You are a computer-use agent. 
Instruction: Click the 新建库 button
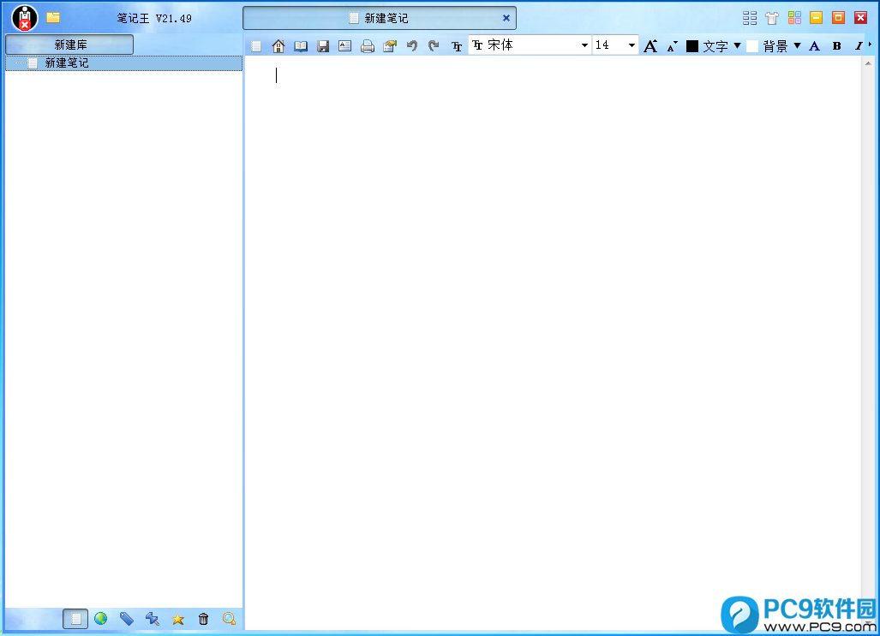click(69, 45)
